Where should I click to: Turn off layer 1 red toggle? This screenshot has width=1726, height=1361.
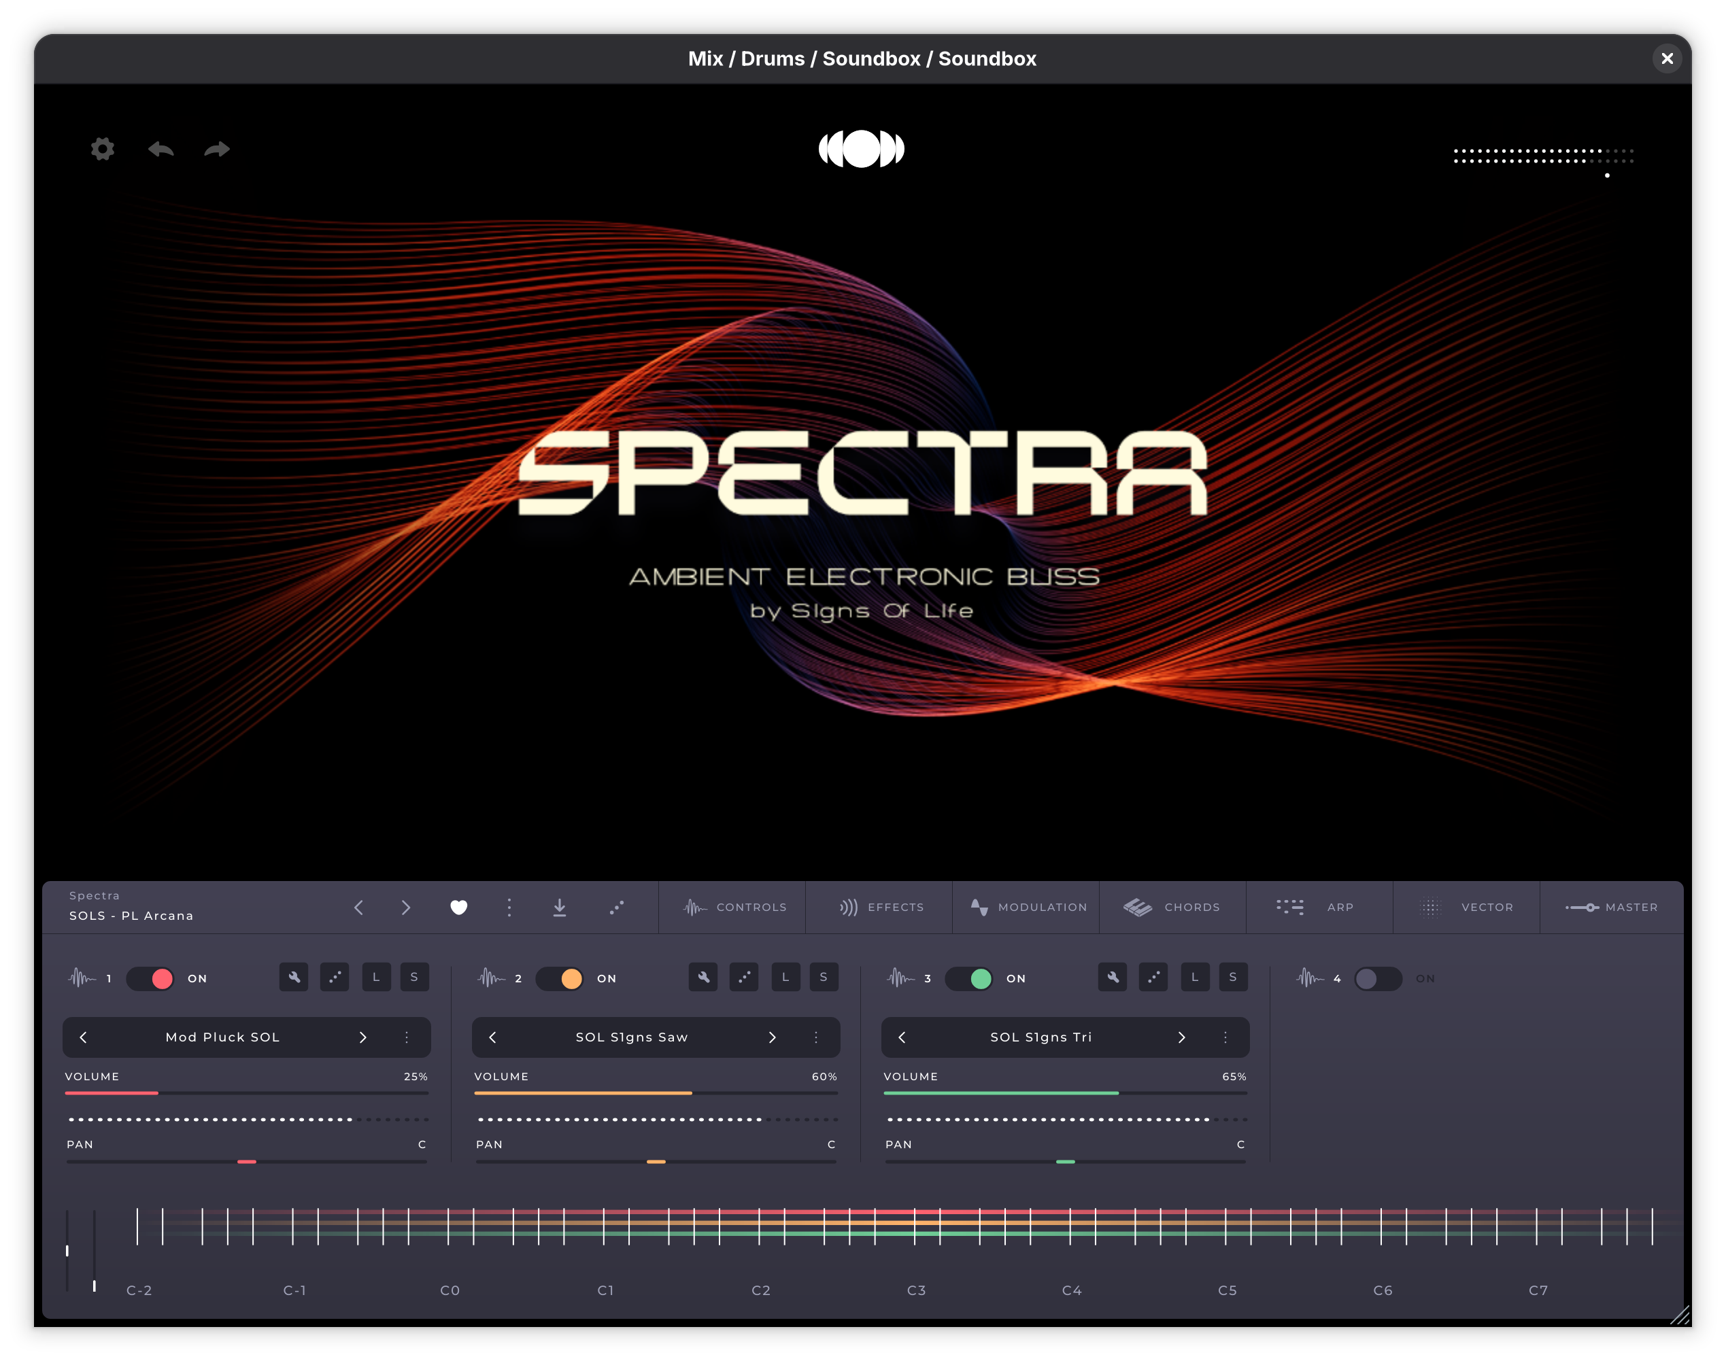(151, 978)
